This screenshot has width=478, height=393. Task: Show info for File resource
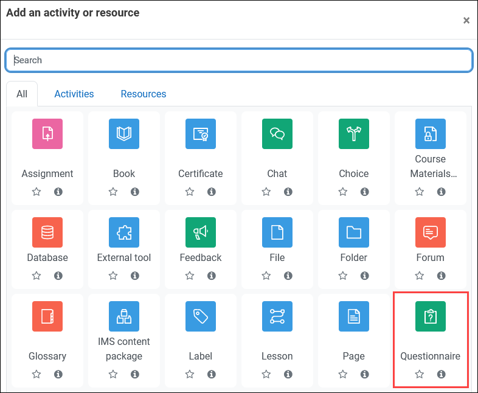click(288, 276)
